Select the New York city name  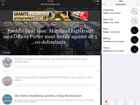click(108, 19)
